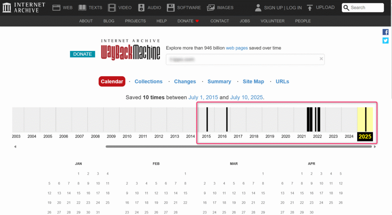Click the search magnifier icon

(x=346, y=8)
